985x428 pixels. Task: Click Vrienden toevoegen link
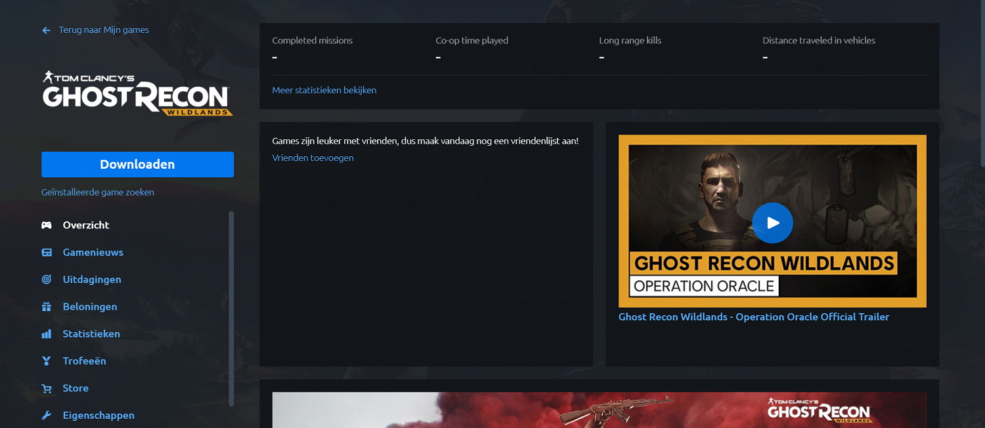313,158
